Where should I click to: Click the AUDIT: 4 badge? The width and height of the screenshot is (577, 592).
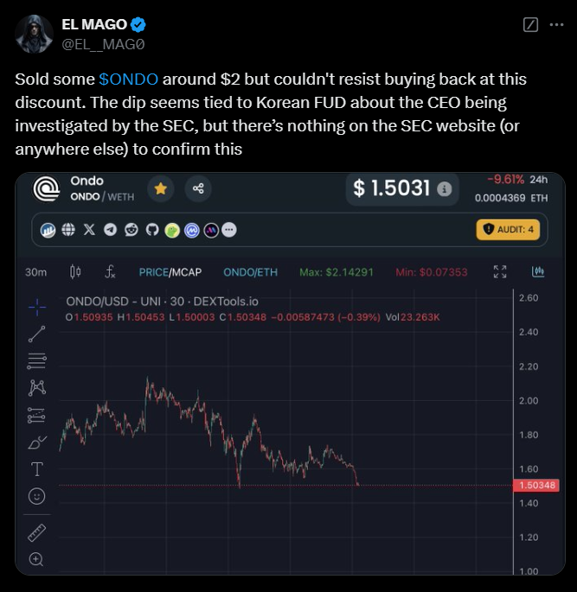point(508,230)
